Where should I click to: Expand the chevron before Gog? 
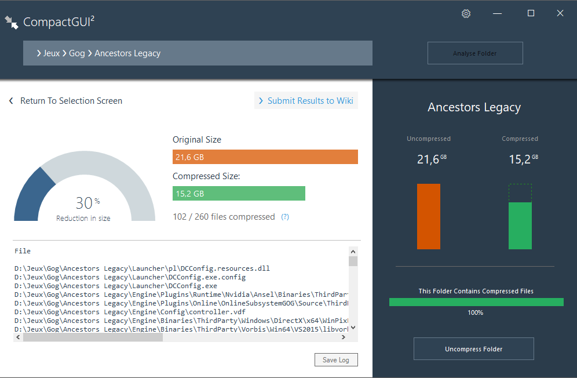pos(64,53)
